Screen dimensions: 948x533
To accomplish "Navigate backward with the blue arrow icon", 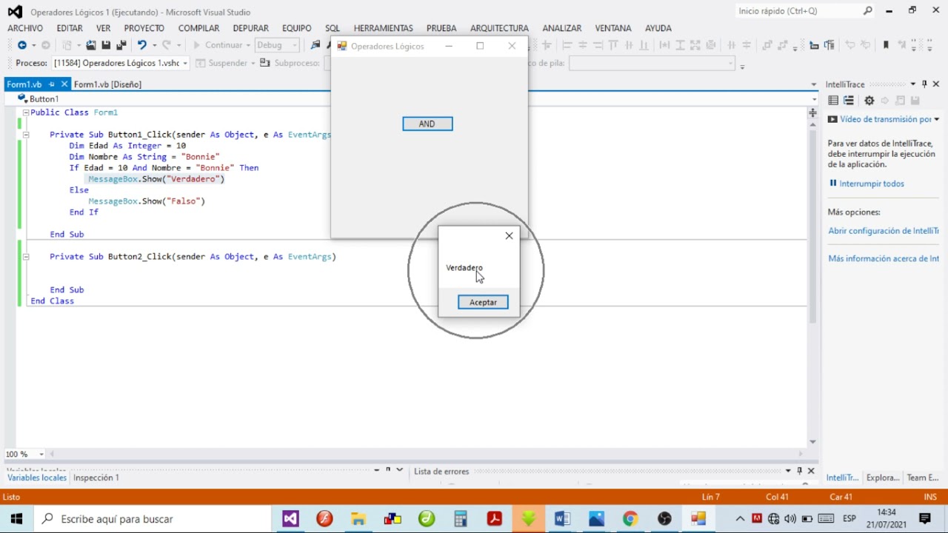I will [x=21, y=45].
